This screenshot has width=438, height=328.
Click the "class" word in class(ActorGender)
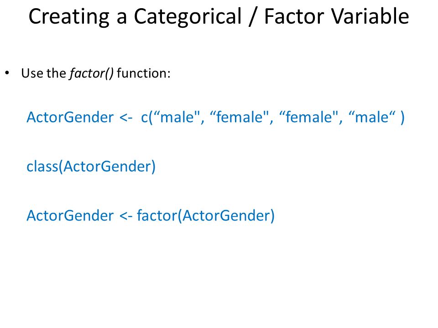point(42,166)
